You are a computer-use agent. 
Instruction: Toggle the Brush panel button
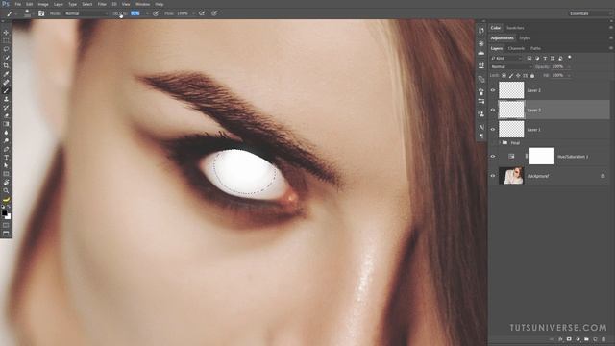pyautogui.click(x=41, y=13)
